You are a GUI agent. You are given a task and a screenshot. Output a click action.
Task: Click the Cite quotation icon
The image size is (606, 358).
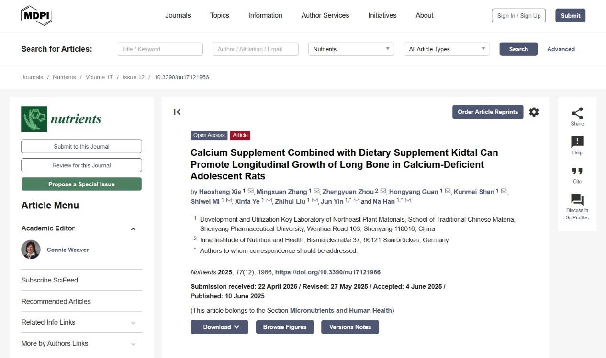click(x=577, y=171)
